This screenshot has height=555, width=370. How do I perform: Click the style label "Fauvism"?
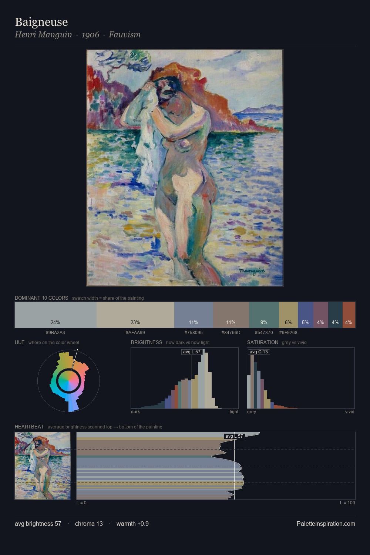pos(125,35)
